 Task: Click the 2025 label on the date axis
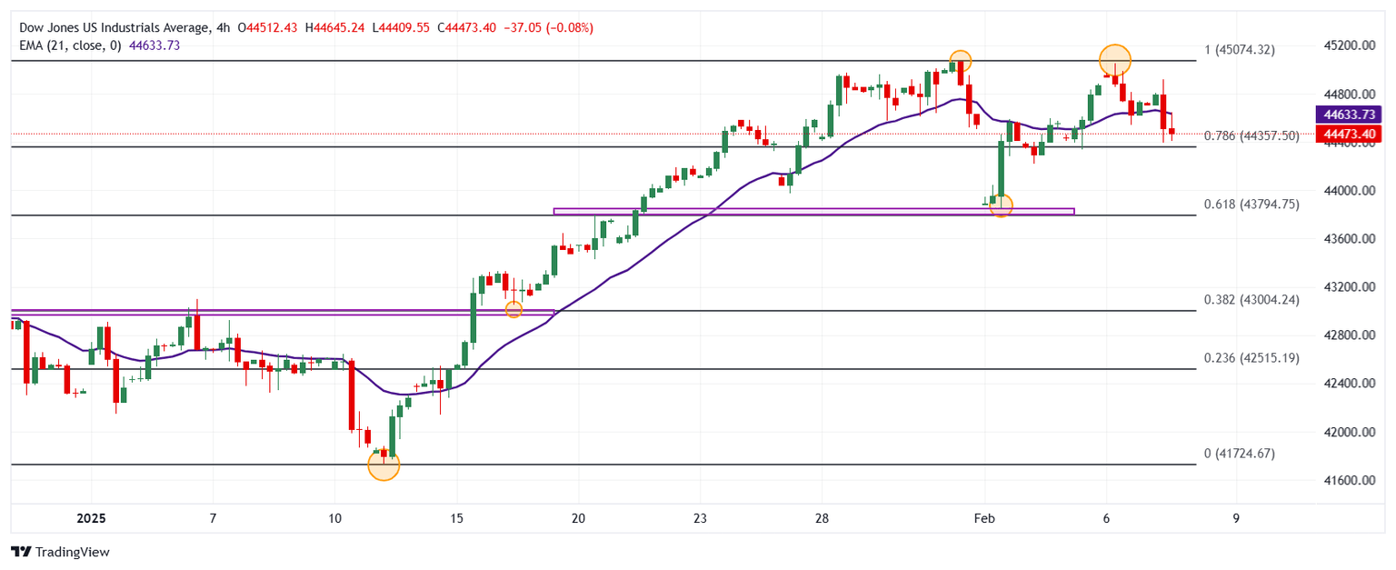pos(91,518)
